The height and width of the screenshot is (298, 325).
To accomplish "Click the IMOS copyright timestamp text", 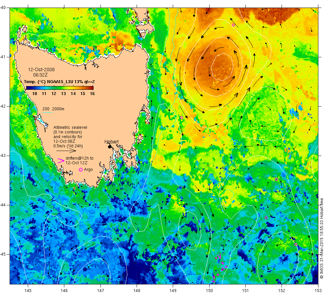I will point(321,238).
